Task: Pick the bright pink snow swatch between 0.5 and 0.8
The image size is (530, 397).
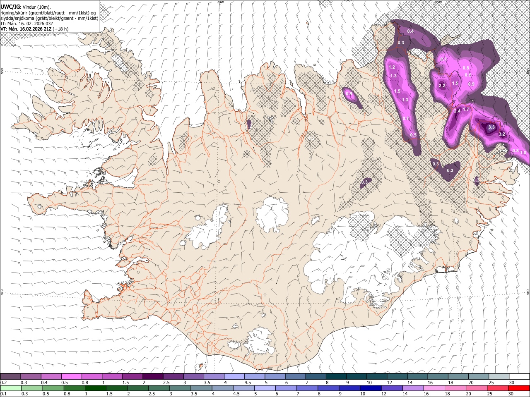Action: pyautogui.click(x=72, y=377)
